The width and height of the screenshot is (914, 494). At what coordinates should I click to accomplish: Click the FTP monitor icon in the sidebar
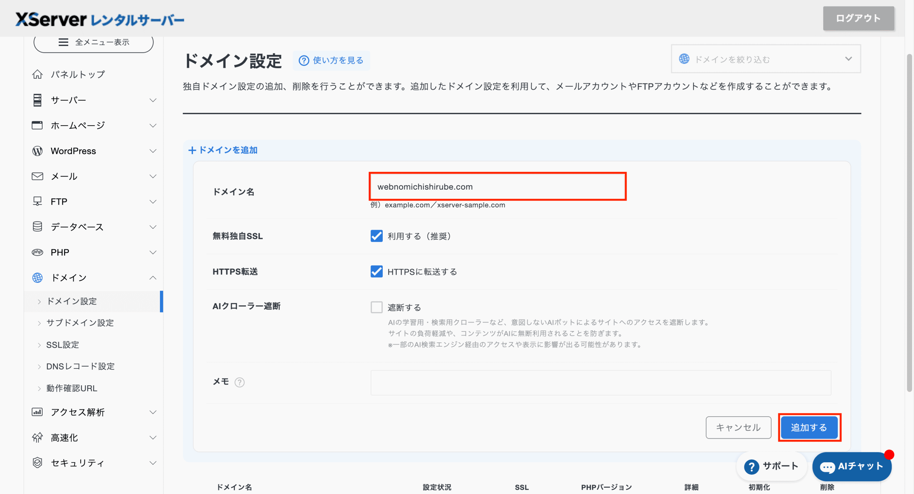[37, 202]
